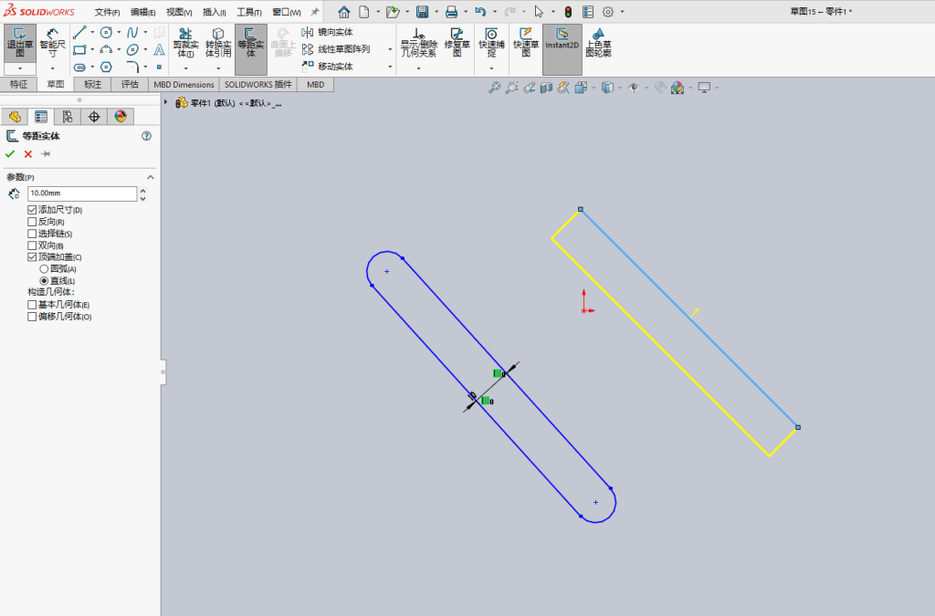Click the offset distance input field

[x=82, y=193]
